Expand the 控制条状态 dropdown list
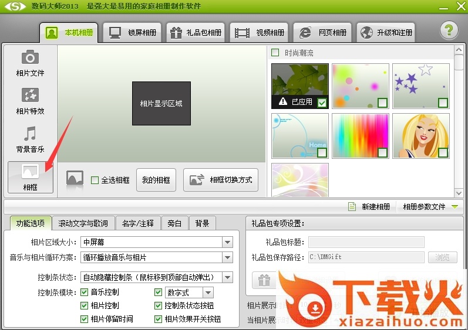 tap(227, 277)
